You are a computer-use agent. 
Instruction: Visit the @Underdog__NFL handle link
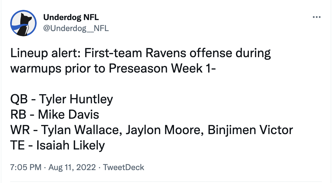76,28
